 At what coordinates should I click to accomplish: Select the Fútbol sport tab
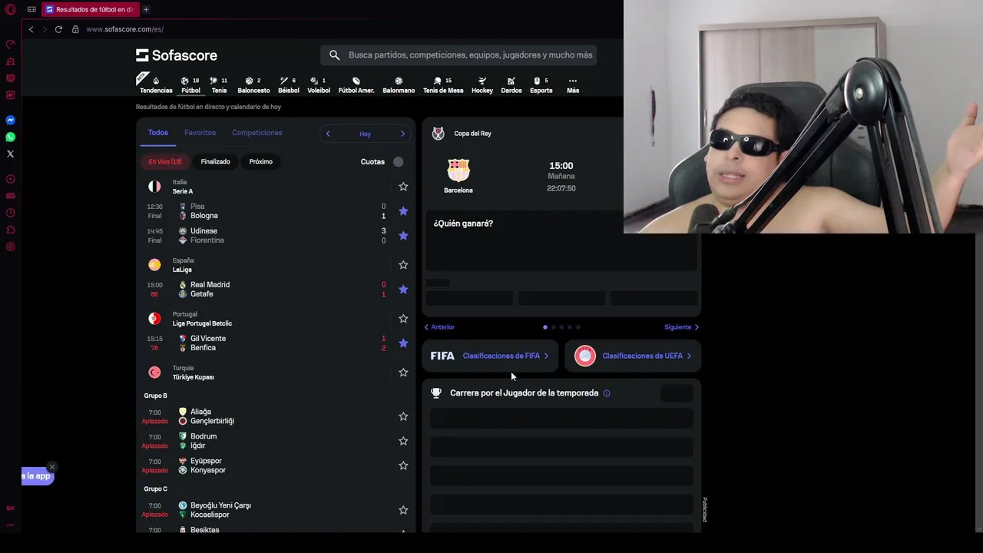[x=190, y=85]
